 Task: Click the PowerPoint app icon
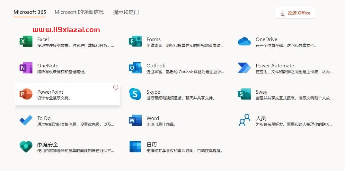[26, 94]
